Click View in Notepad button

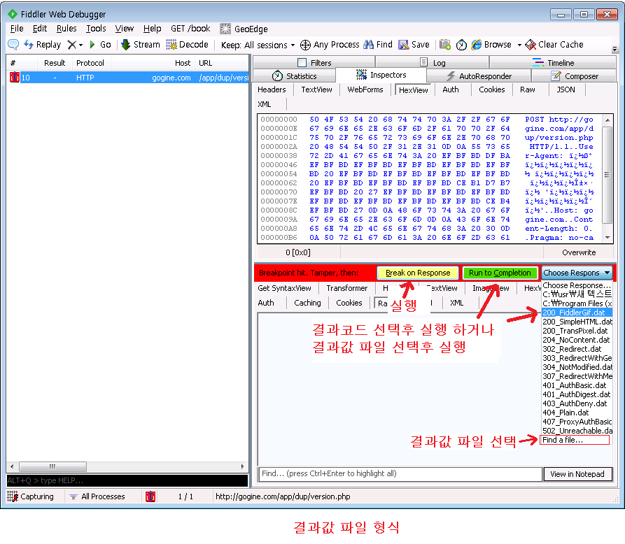coord(577,474)
